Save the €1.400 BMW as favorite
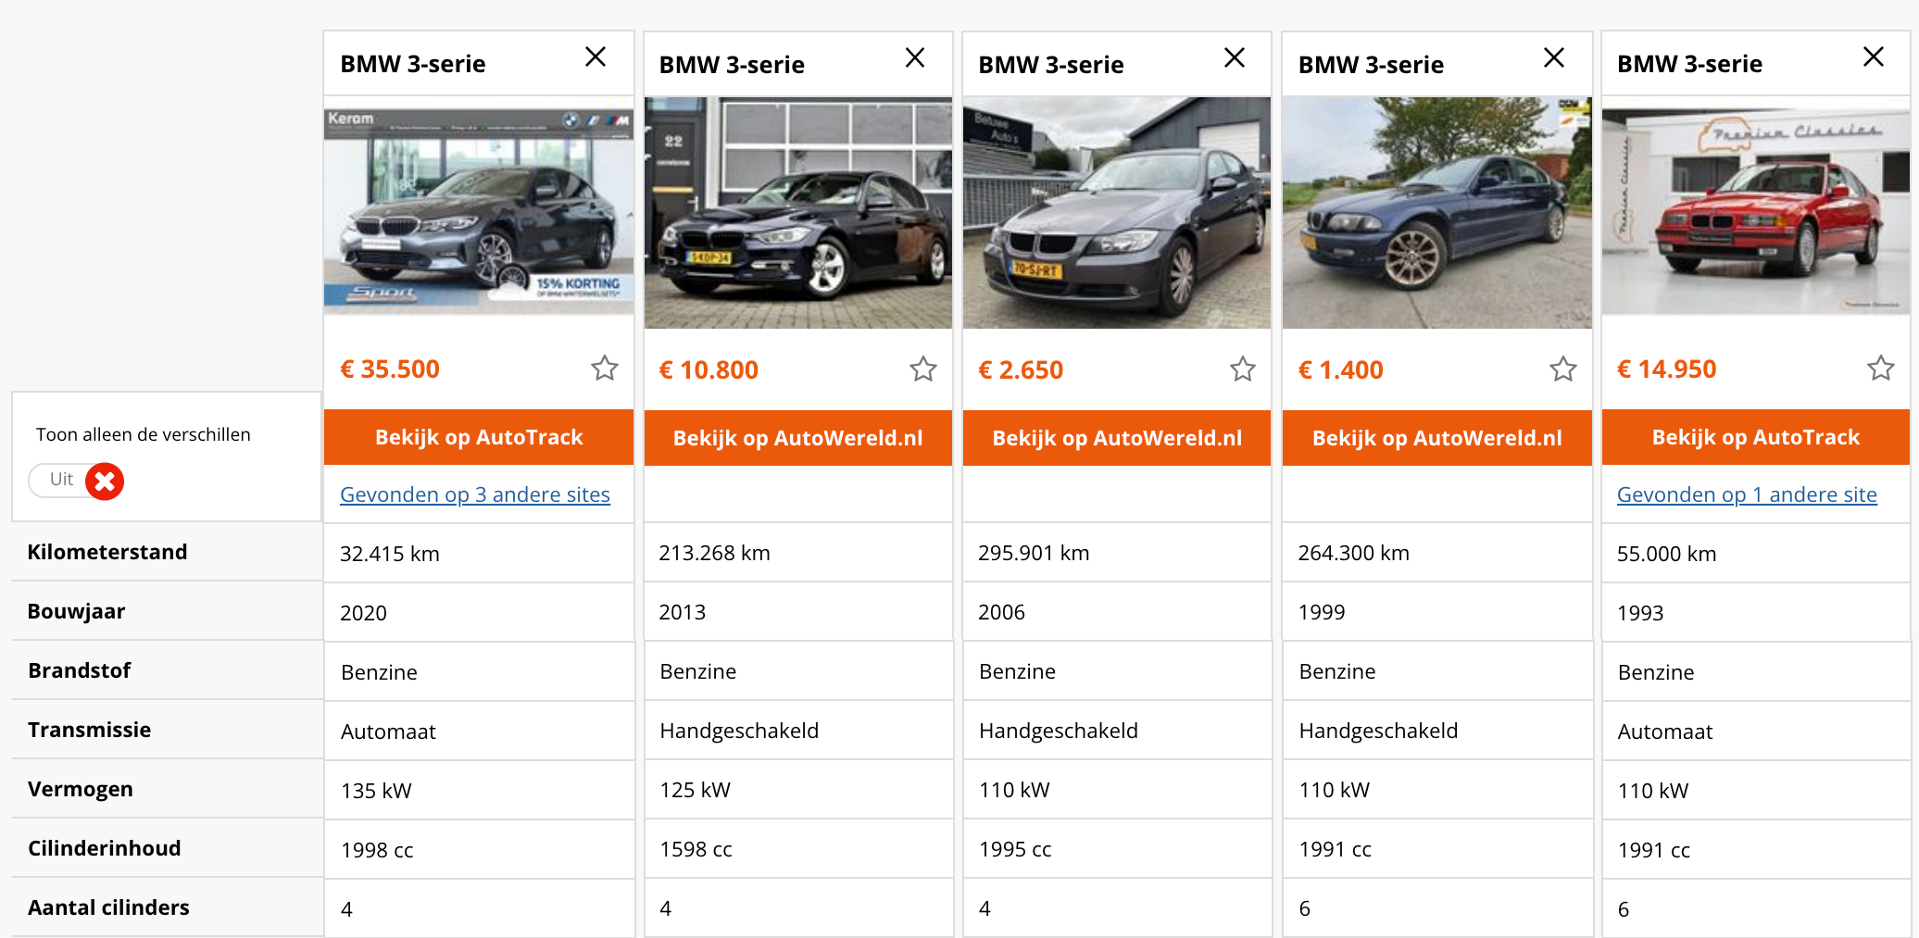This screenshot has height=938, width=1919. tap(1563, 369)
